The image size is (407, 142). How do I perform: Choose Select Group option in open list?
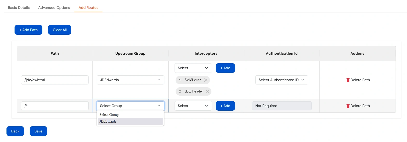click(130, 115)
